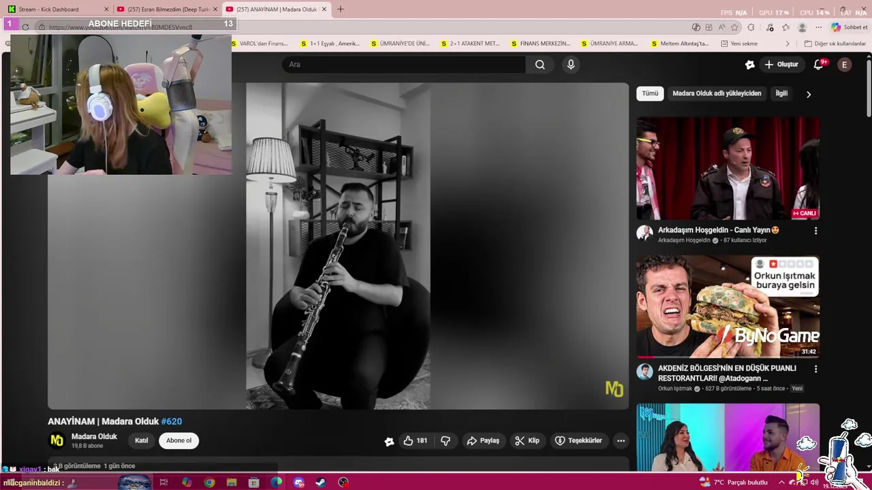Open Yeni sekme bookmark
This screenshot has width=872, height=490.
739,44
